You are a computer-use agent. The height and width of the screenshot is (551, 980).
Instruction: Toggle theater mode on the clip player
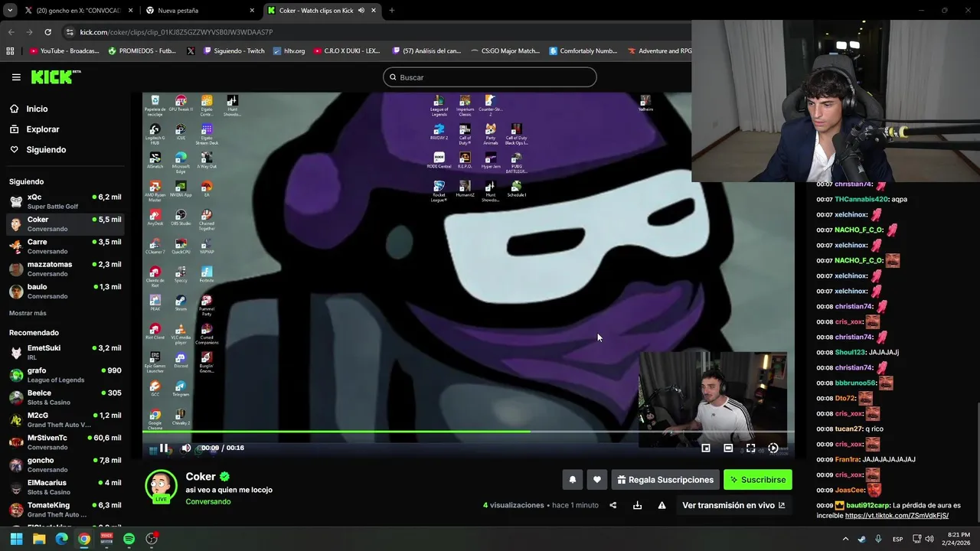pyautogui.click(x=728, y=448)
